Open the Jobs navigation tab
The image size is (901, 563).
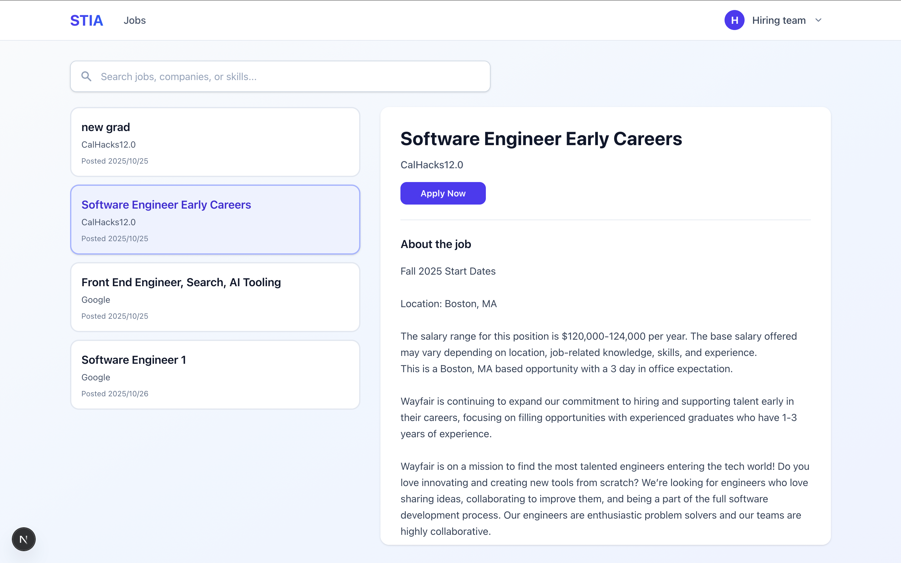[x=135, y=20]
